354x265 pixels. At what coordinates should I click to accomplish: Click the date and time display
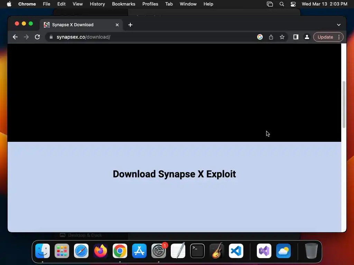coord(324,4)
